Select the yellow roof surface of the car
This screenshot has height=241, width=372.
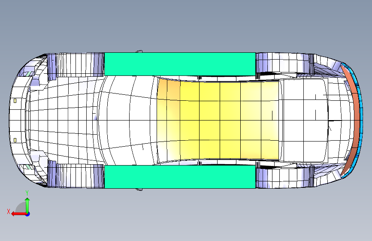[218, 120]
